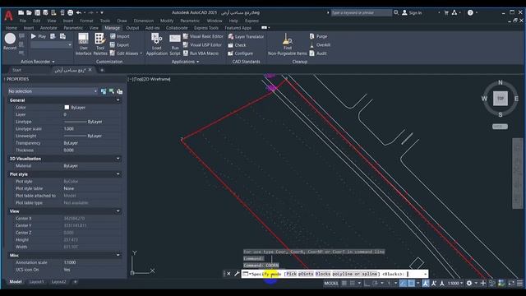The width and height of the screenshot is (526, 296).
Task: Click the Undo arrow in Quick Access toolbar
Action: (x=79, y=13)
